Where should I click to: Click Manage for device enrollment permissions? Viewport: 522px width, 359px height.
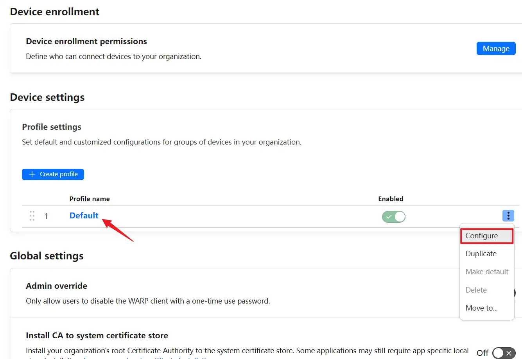496,48
